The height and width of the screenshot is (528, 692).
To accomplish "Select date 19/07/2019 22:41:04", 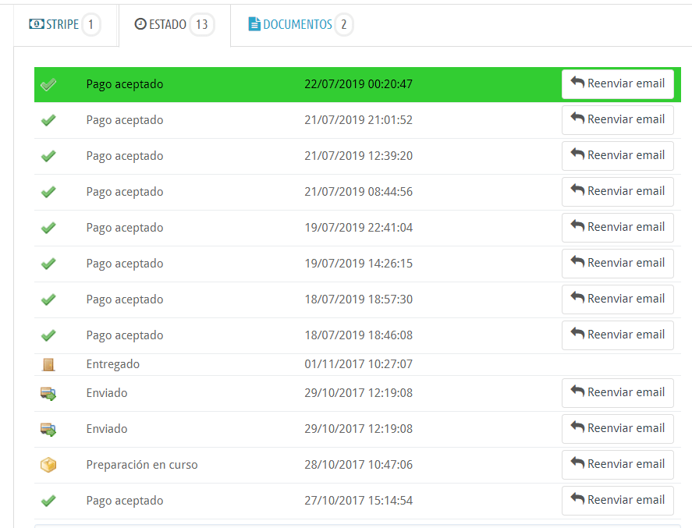I will pos(358,228).
